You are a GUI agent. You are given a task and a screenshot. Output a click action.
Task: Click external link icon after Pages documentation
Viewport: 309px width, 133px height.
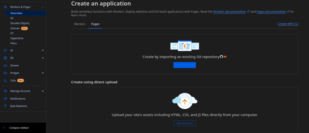pos(288,12)
